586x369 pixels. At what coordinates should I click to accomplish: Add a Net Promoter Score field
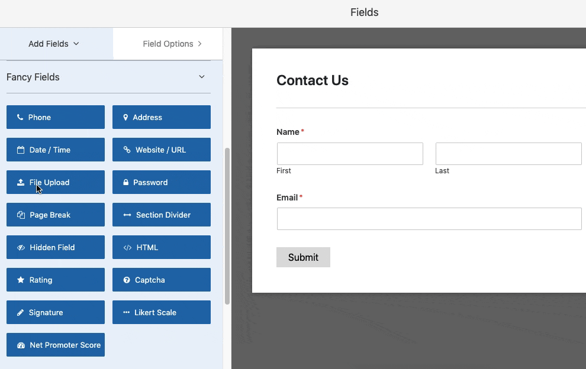point(56,345)
